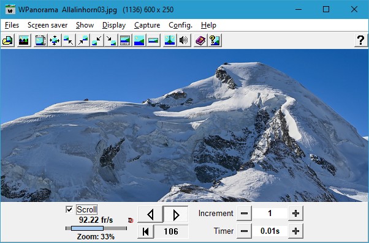Open the purple help book icon
This screenshot has height=243, width=369.
tap(200, 40)
